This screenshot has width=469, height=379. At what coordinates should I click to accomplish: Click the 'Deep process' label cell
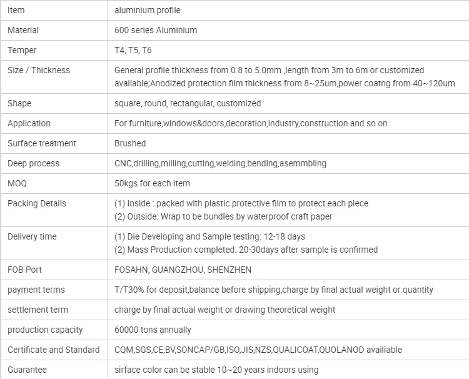point(34,163)
